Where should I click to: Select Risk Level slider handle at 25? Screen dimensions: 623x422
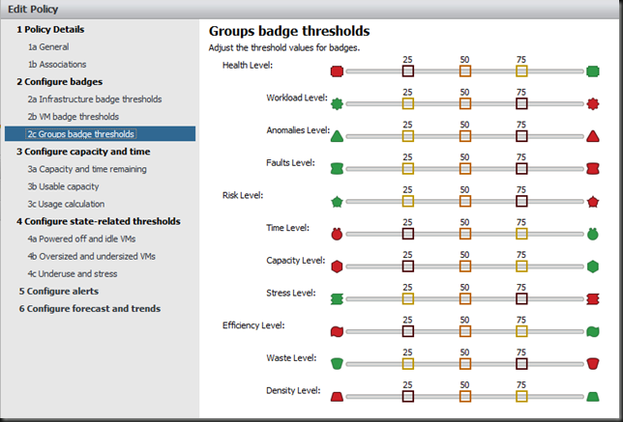click(x=408, y=202)
